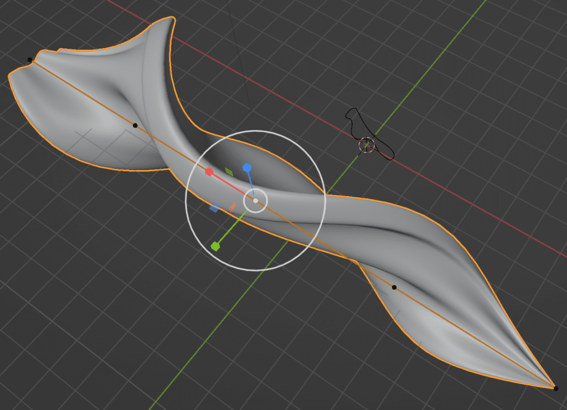Select the small blue plane gizmo square
This screenshot has width=567, height=410.
pos(215,207)
